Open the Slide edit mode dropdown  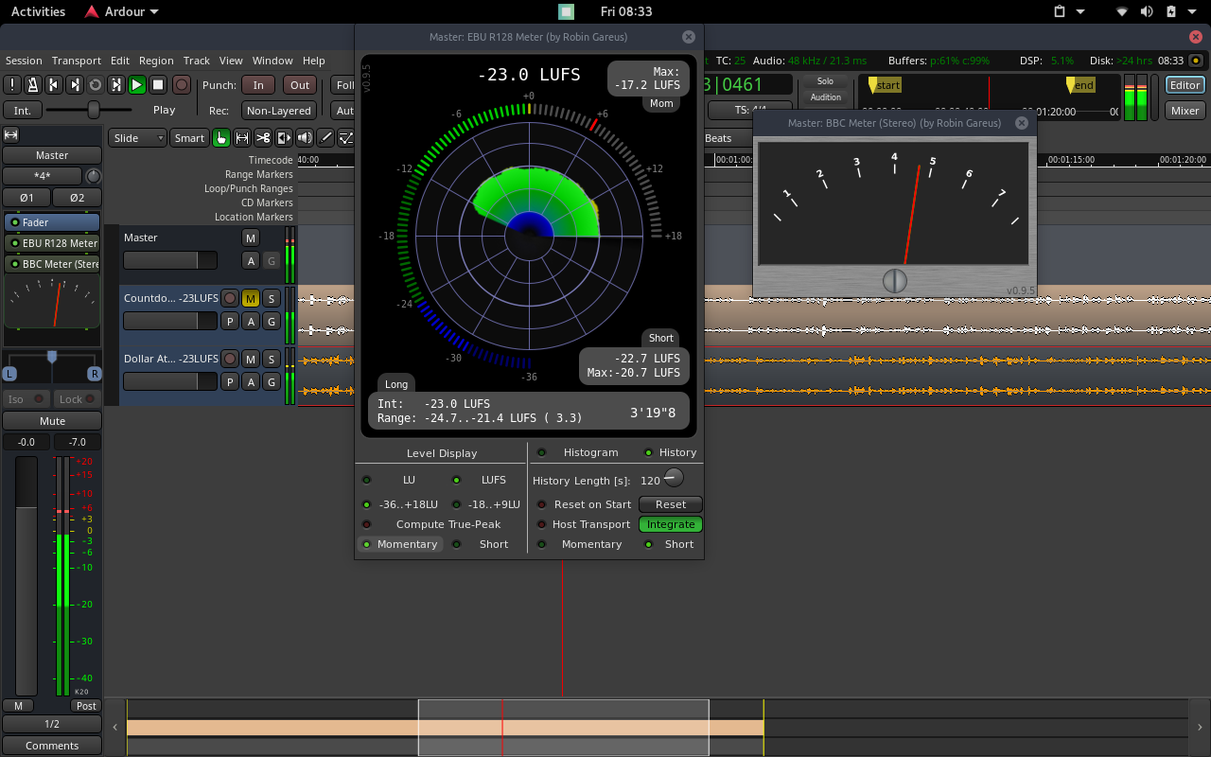coord(138,138)
